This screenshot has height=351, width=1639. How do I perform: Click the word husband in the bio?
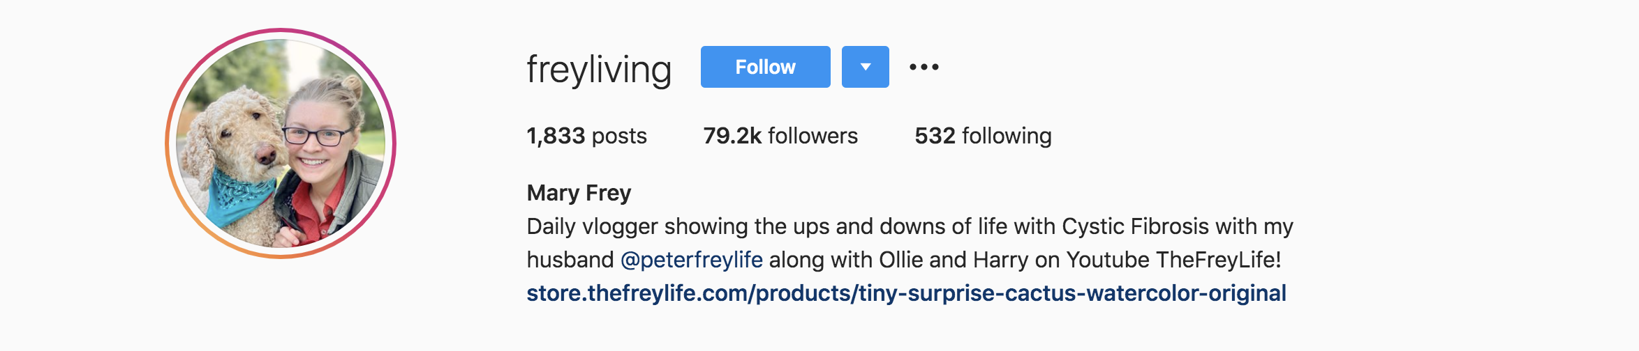(x=570, y=260)
